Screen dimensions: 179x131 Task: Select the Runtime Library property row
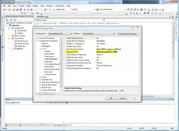(102, 52)
